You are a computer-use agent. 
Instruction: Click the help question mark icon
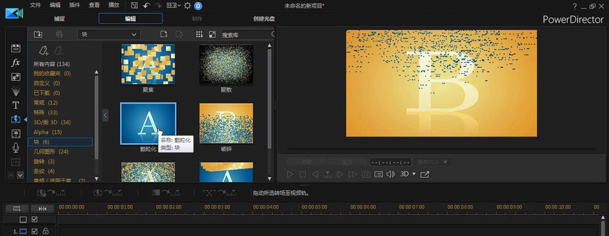point(574,6)
